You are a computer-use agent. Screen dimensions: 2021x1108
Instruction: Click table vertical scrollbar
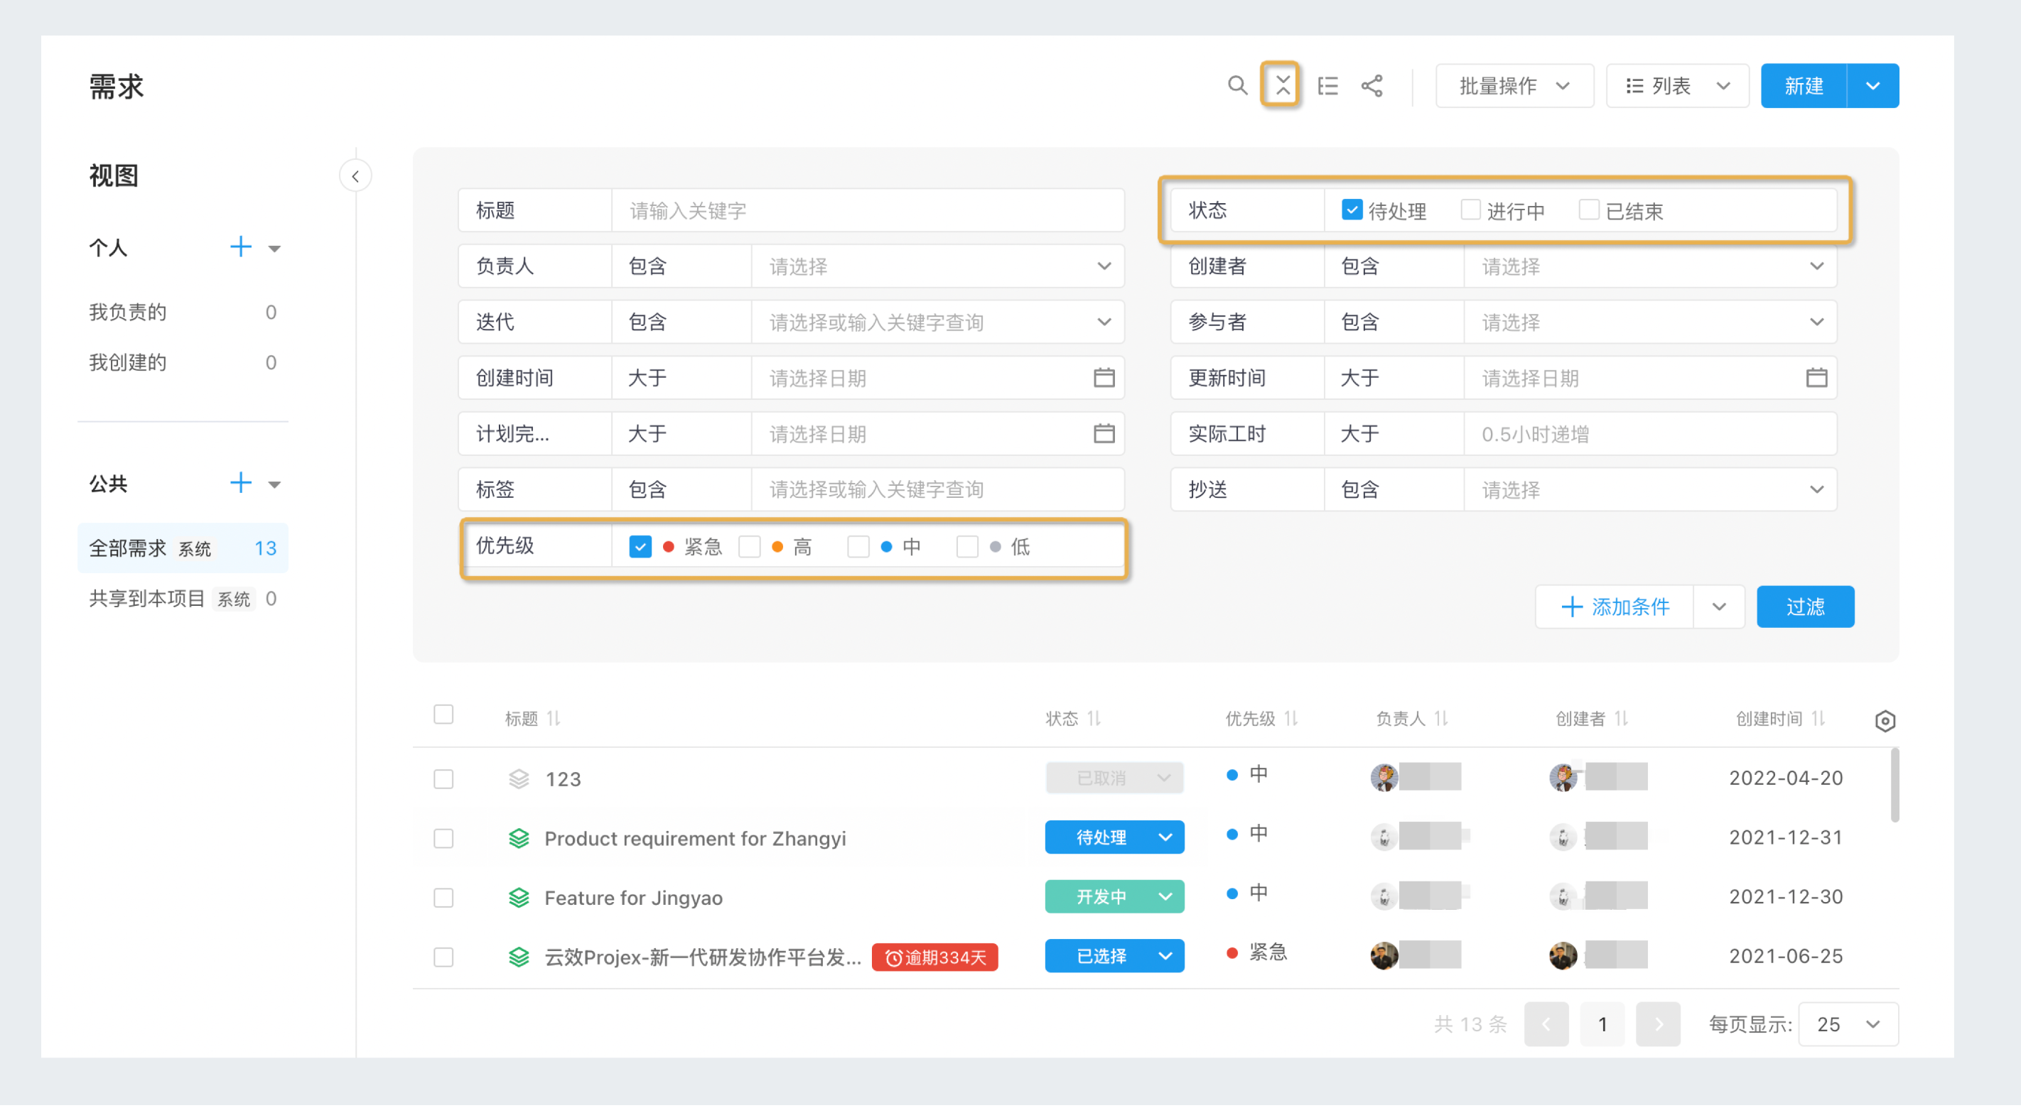tap(1895, 786)
